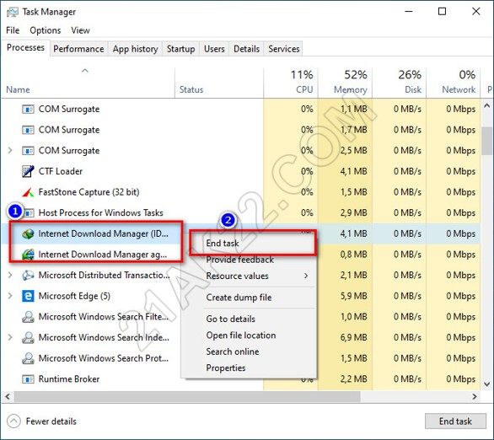Screen dimensions: 494x440
Task: Select the Processes tab
Action: click(x=25, y=47)
